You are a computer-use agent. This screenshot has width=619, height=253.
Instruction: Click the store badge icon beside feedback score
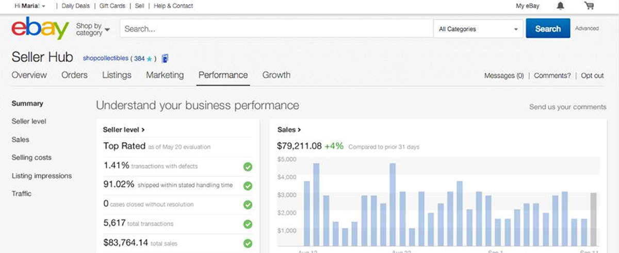[x=165, y=58]
